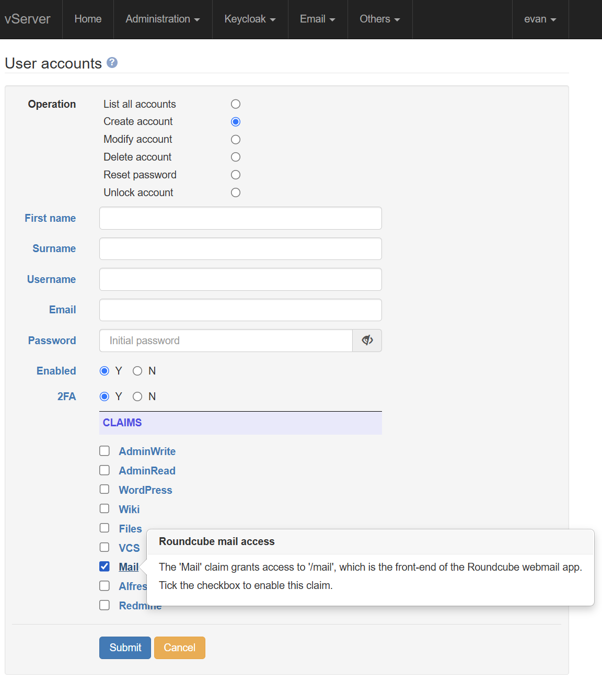Focus the Surname input field
The width and height of the screenshot is (602, 680).
(240, 248)
